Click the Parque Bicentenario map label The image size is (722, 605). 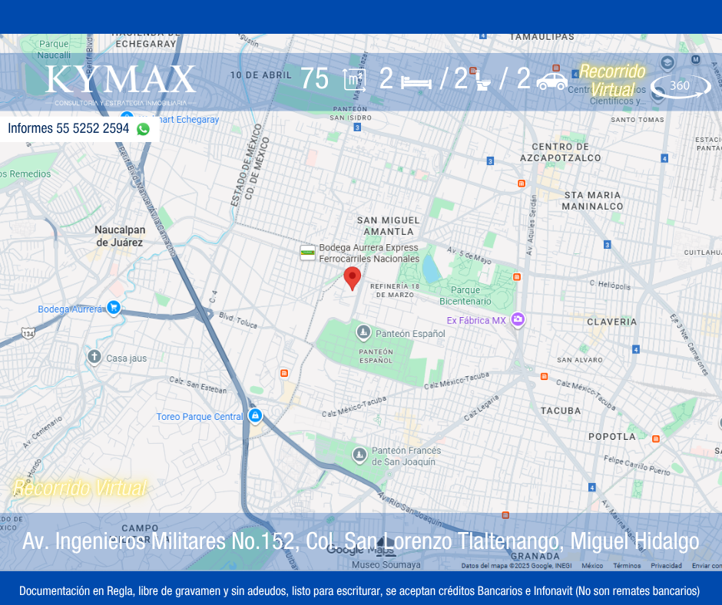(x=465, y=296)
